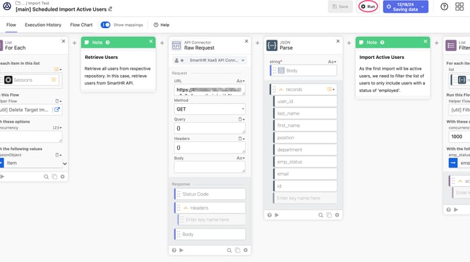Add card after JSON Parse card
The width and height of the screenshot is (470, 262).
point(349,43)
